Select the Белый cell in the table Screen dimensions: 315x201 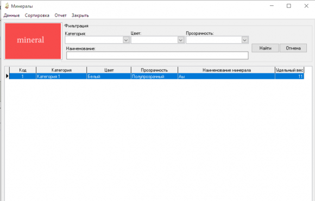[x=109, y=77]
